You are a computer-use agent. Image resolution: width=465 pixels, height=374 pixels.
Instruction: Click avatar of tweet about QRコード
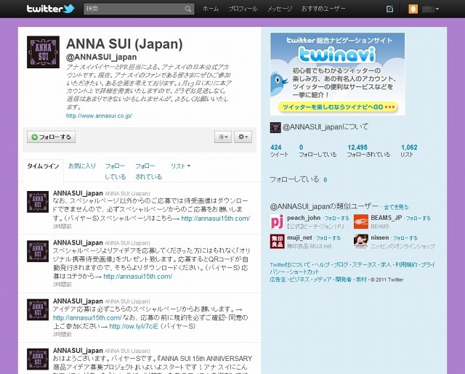pos(38,251)
